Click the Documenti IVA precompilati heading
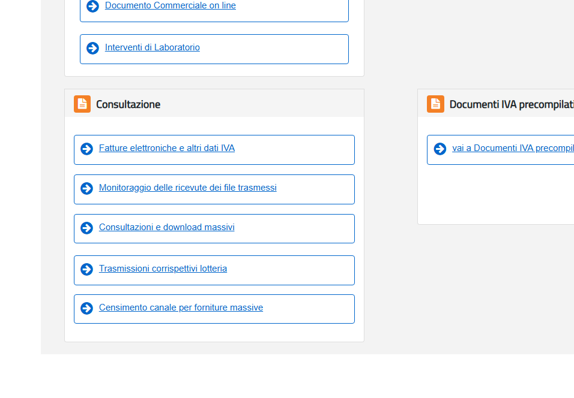 tap(512, 104)
